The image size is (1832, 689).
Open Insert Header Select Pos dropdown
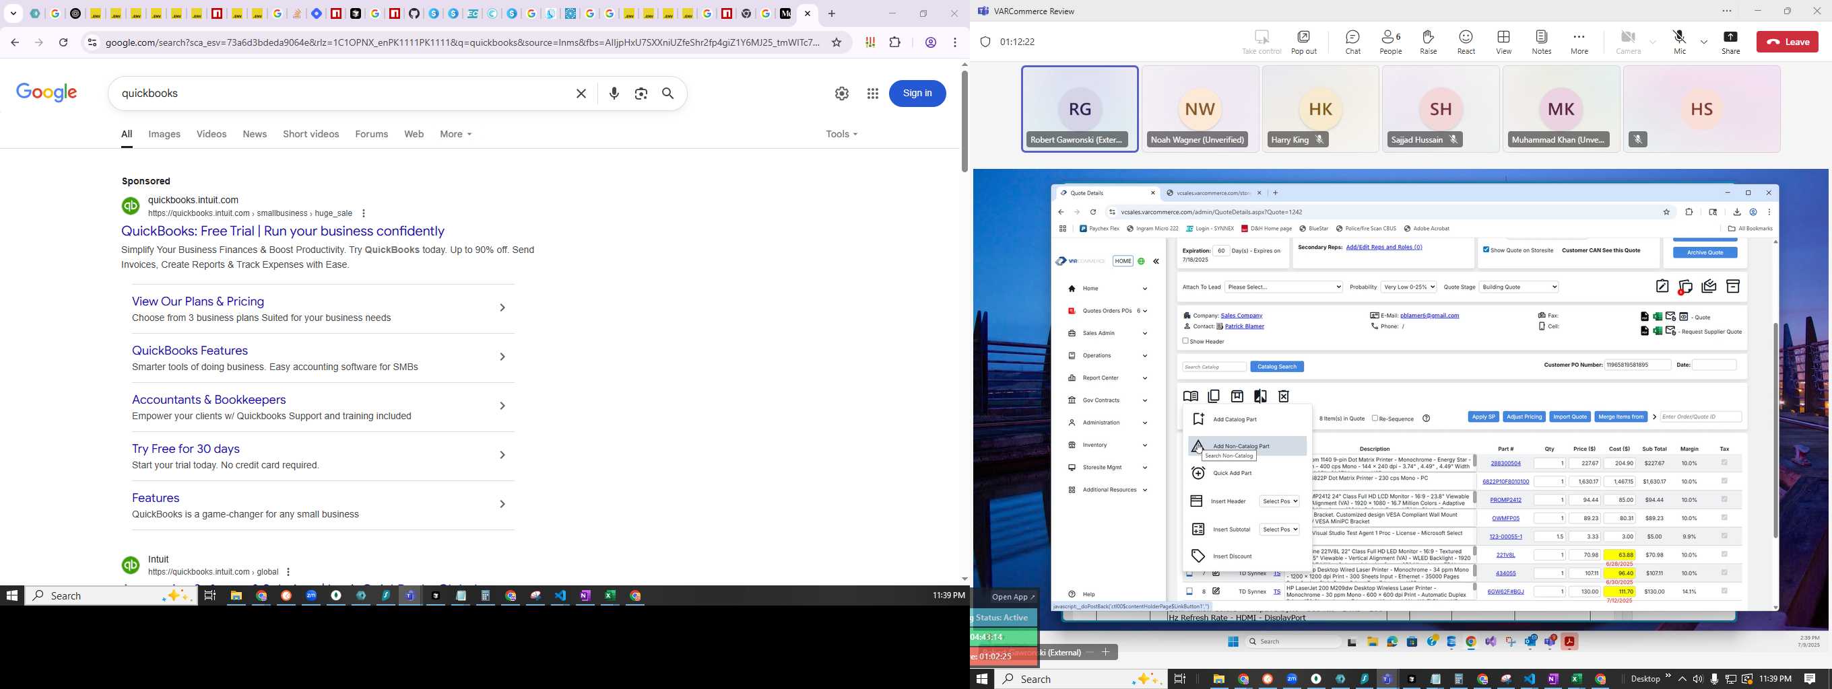[x=1279, y=501]
